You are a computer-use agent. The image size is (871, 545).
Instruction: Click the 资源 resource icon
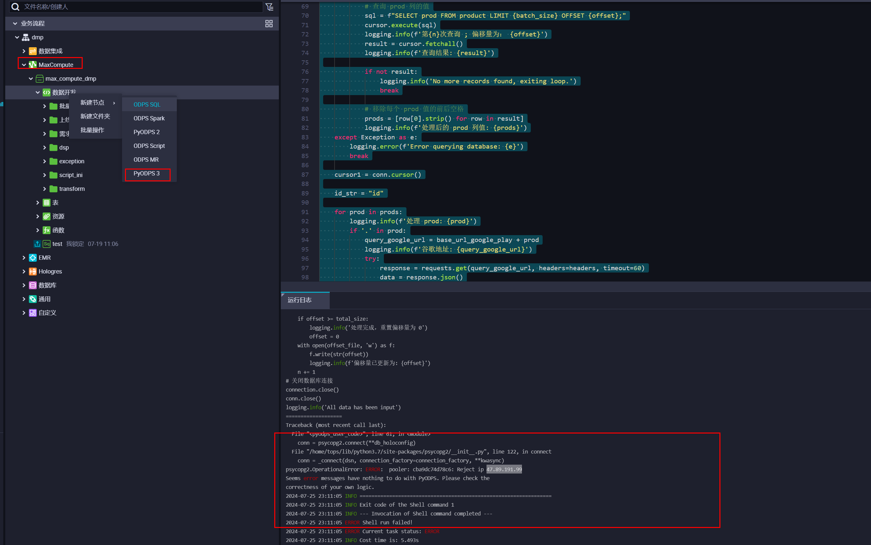47,216
